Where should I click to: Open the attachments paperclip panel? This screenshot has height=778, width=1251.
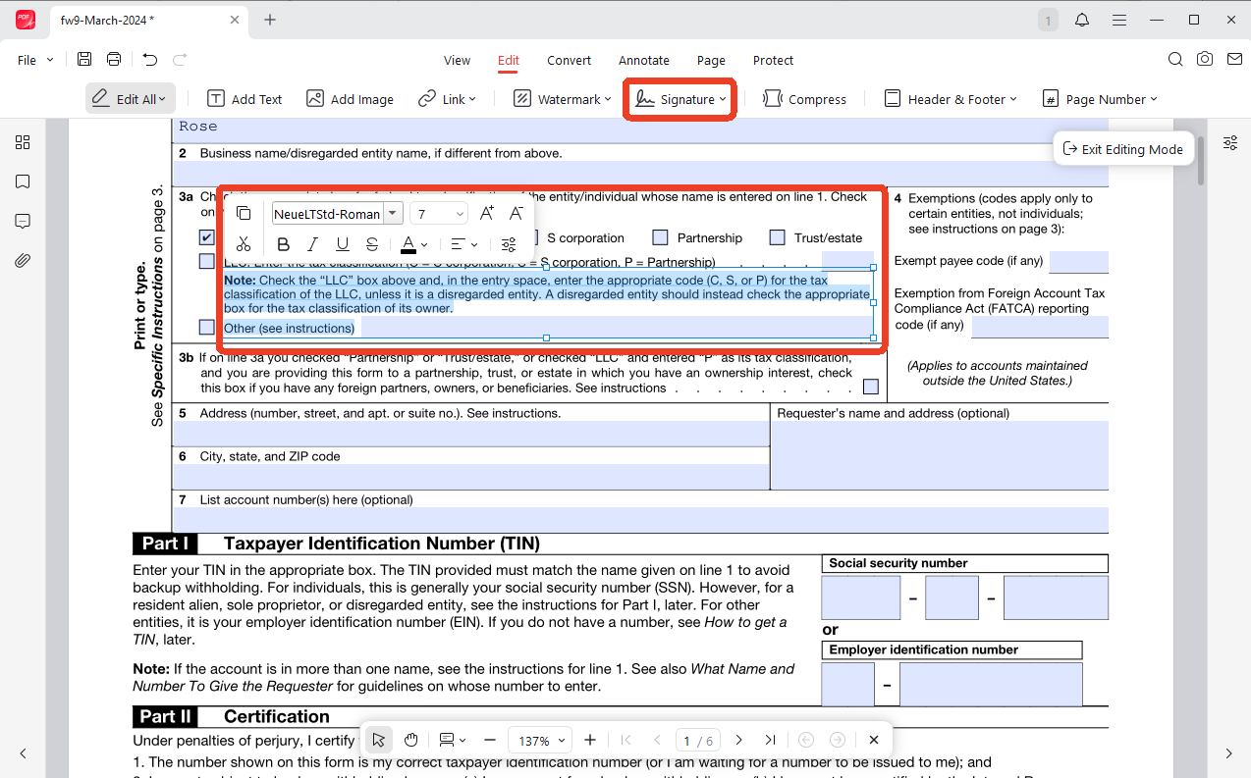(23, 261)
